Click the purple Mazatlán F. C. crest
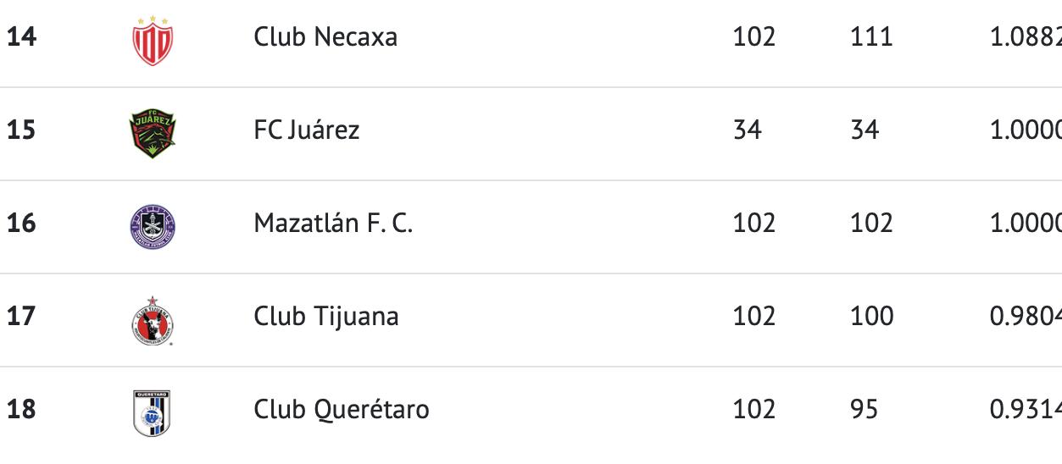The image size is (1062, 464). [153, 224]
